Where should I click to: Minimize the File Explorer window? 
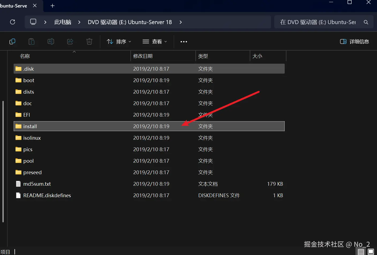(331, 2)
